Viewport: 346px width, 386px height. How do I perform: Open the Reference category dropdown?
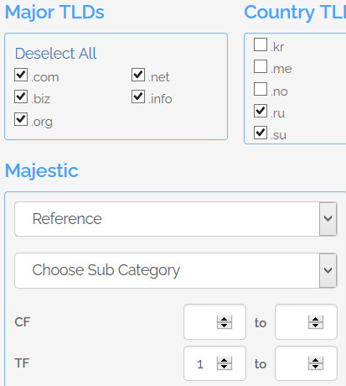pos(176,219)
